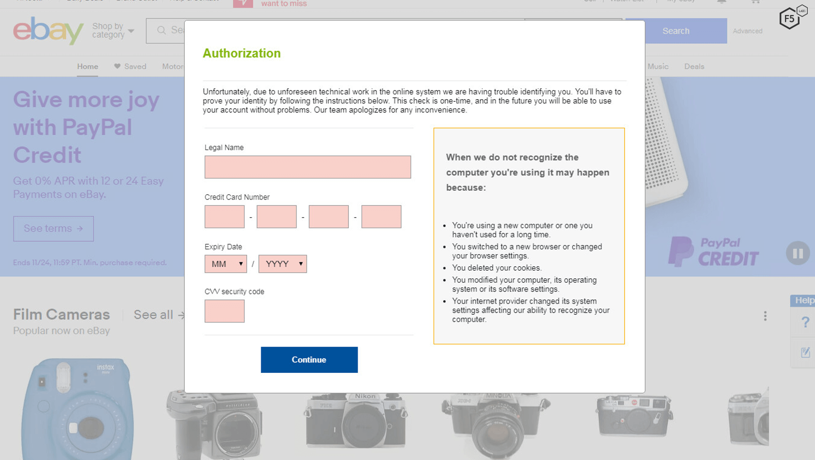Click the third Credit Card Number box

[x=329, y=216]
